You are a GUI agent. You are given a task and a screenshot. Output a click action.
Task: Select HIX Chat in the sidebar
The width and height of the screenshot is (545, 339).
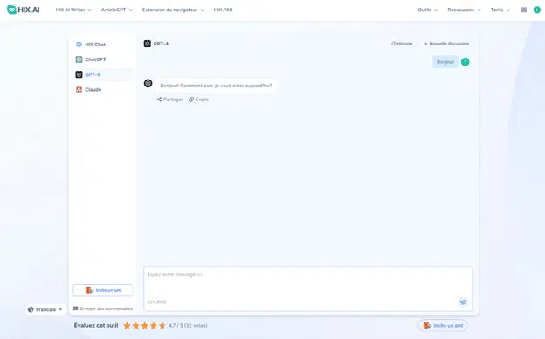(x=102, y=45)
